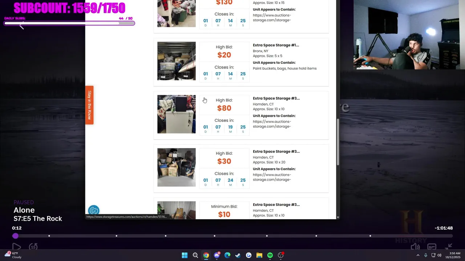Click 'Paint buckets, bags, house hold items'

[x=284, y=69]
